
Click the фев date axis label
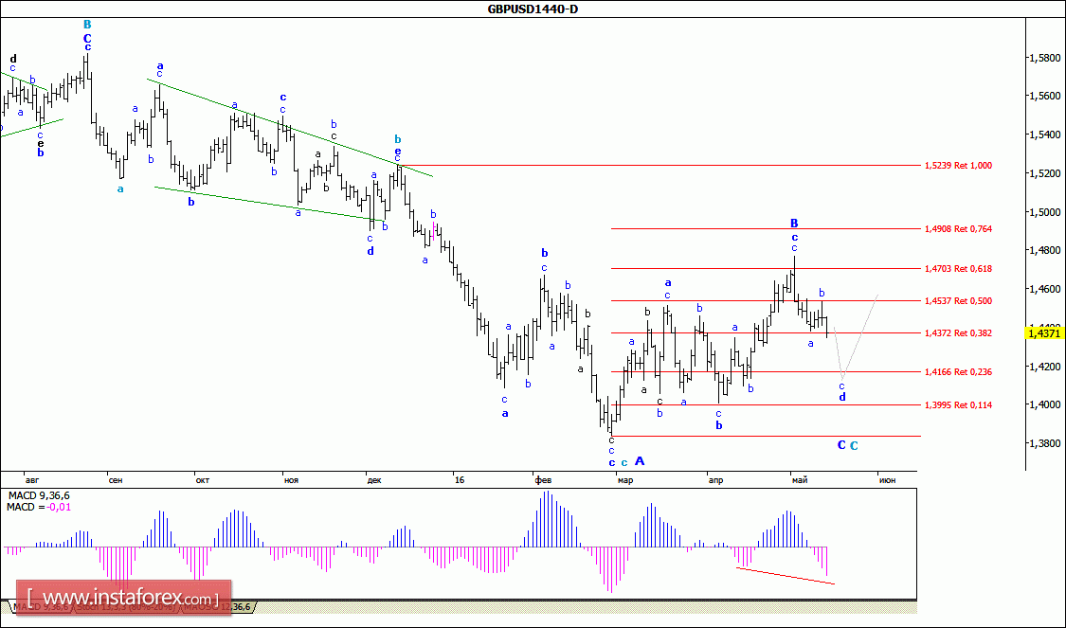[x=543, y=480]
